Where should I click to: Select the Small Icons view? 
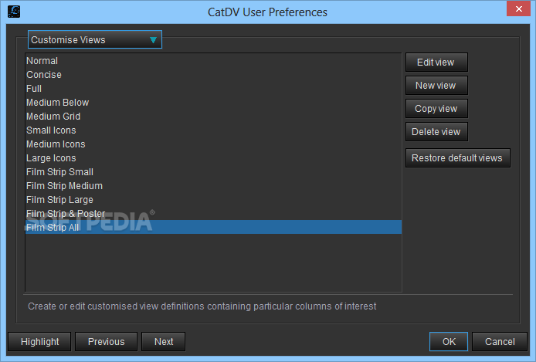coord(213,130)
